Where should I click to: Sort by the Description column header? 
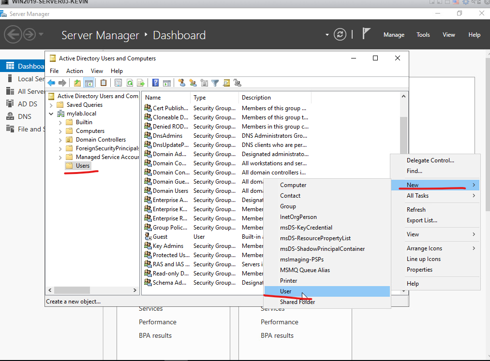[275, 98]
